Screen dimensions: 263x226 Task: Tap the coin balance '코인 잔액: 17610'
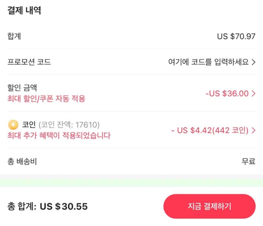[x=69, y=124]
